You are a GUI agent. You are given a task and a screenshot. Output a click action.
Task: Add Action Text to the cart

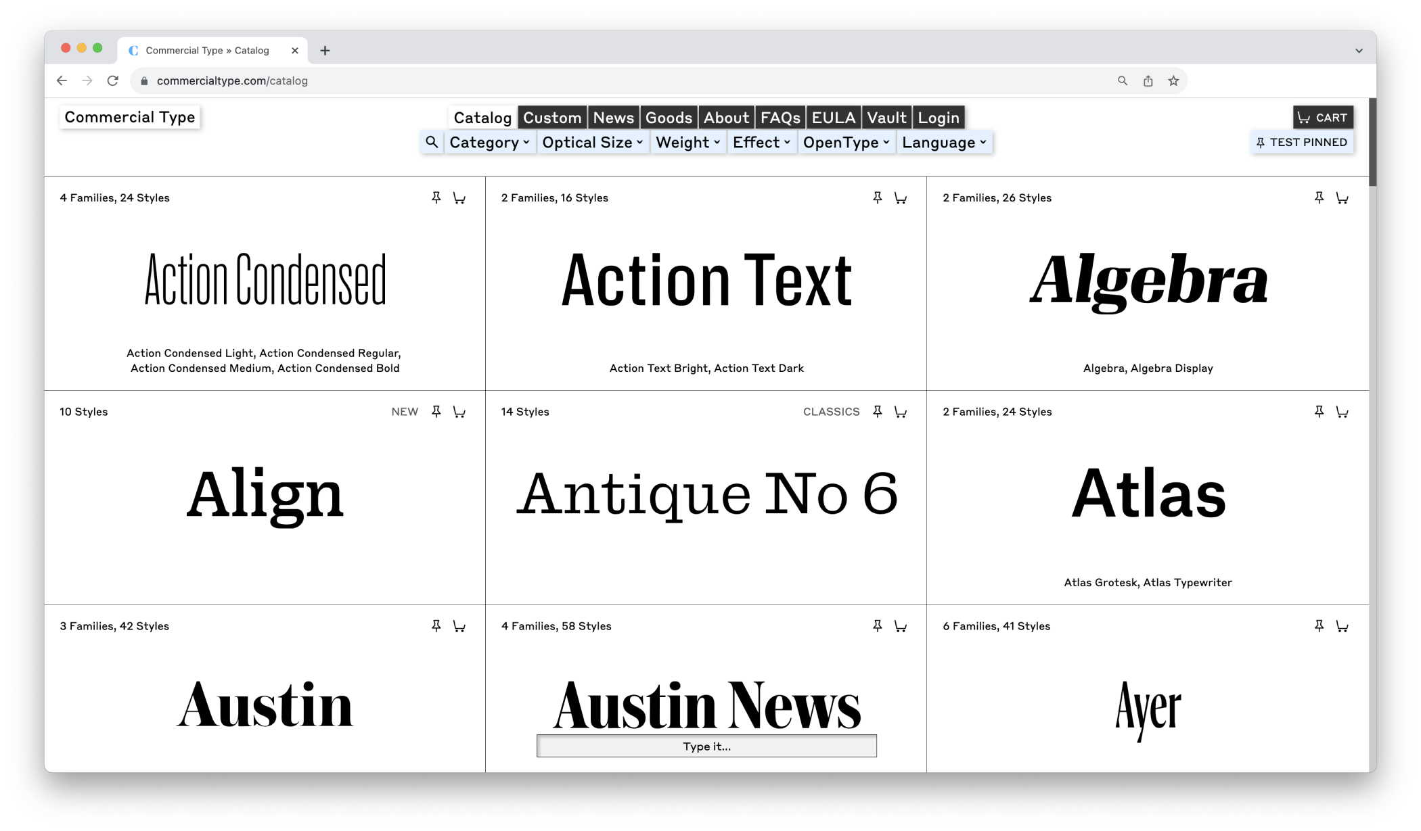pyautogui.click(x=901, y=197)
